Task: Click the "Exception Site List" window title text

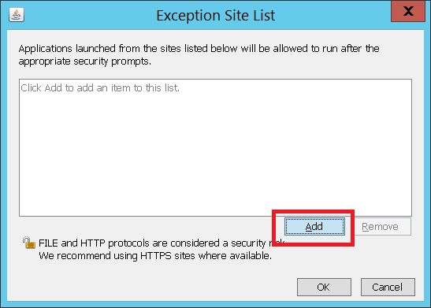Action: pos(216,16)
